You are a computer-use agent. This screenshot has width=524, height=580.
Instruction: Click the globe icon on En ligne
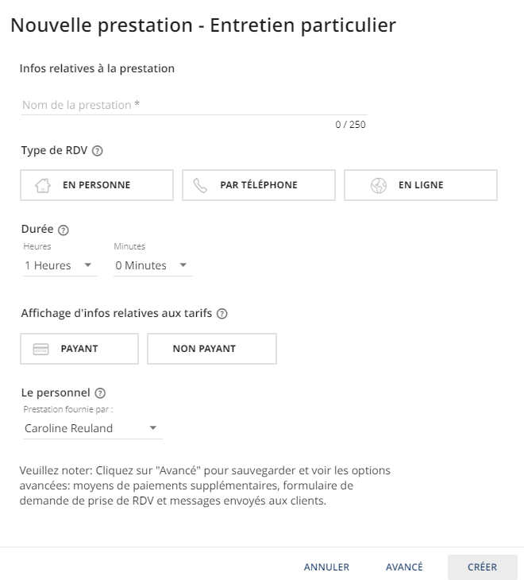click(x=379, y=185)
